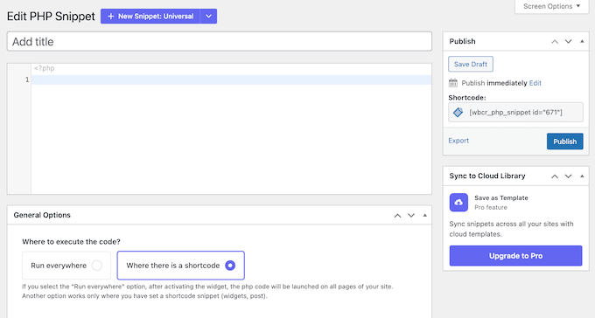
Task: Click line 1 in the PHP code editor
Action: point(231,79)
